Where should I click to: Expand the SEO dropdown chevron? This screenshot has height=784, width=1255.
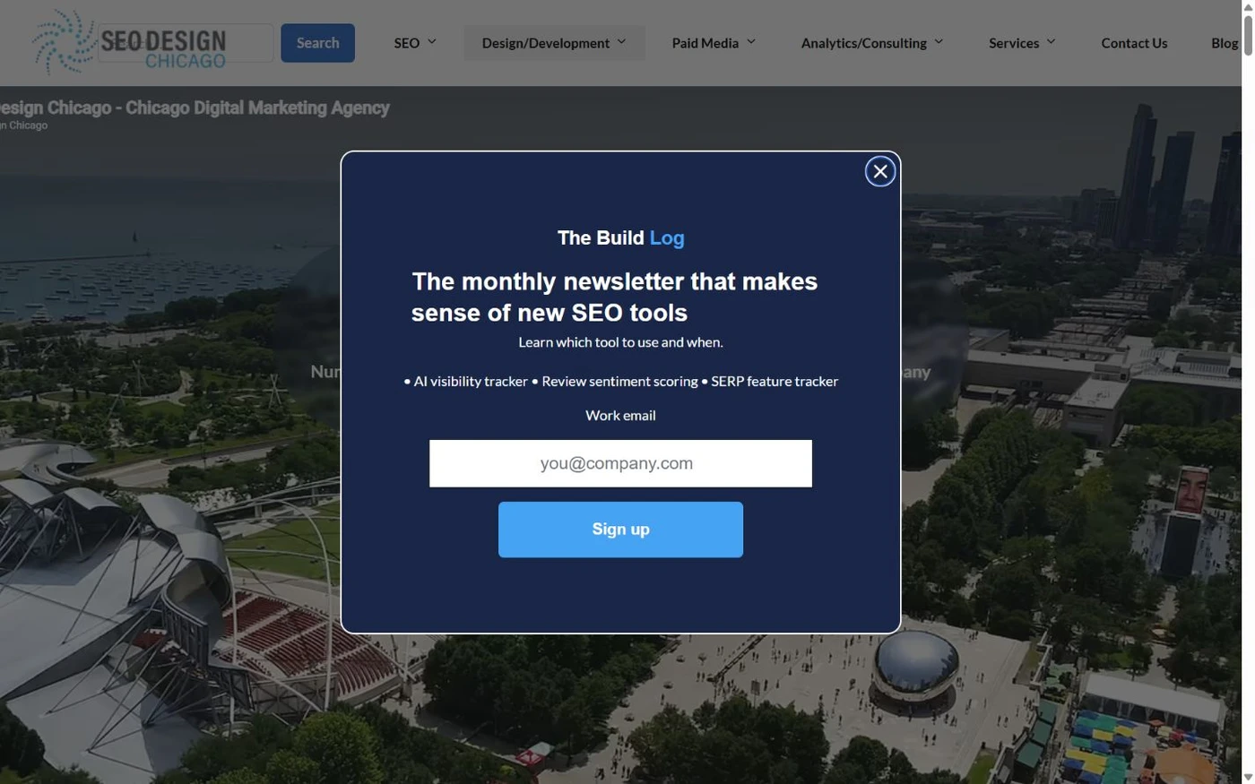[x=432, y=42]
